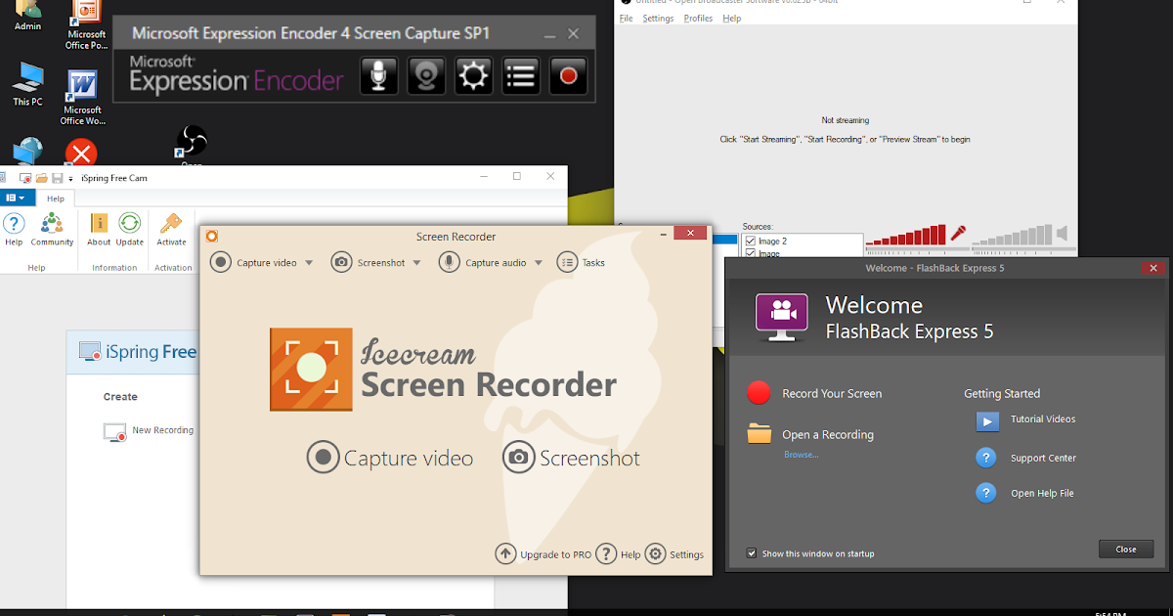Open Expression Encoder capture manager list icon
Viewport: 1173px width, 616px height.
(x=521, y=76)
